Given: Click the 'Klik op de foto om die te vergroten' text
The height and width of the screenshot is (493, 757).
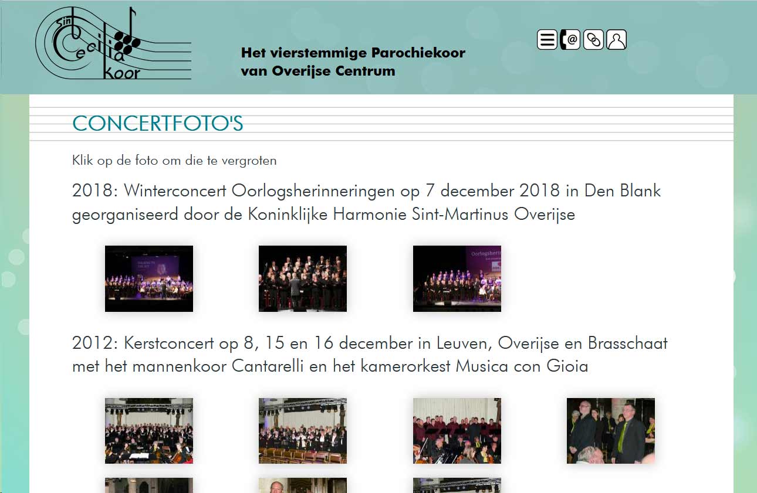Looking at the screenshot, I should (174, 160).
